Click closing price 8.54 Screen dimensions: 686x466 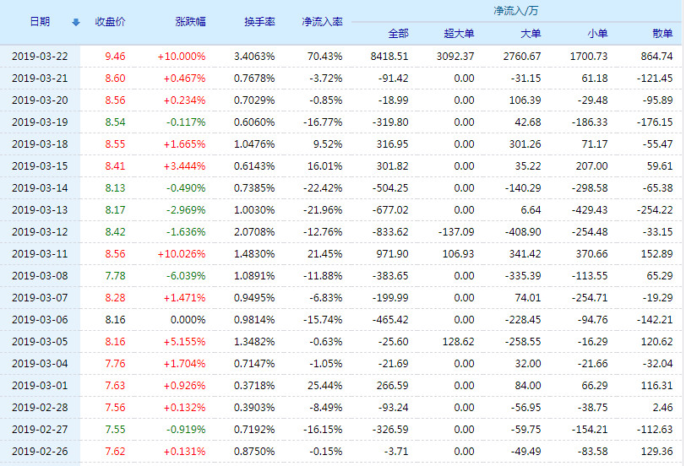[115, 122]
